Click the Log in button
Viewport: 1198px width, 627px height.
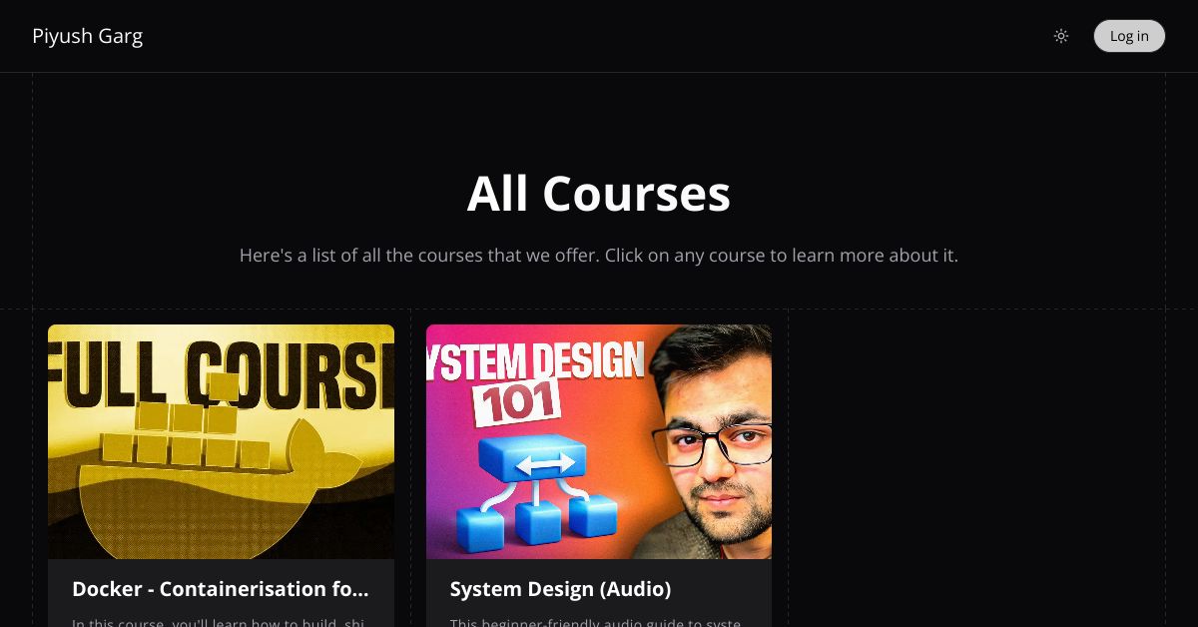(1129, 36)
